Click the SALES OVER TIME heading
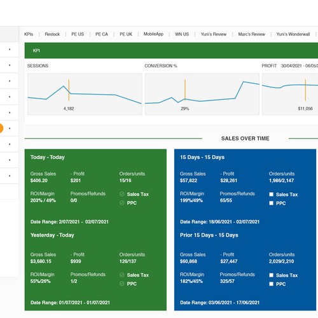This screenshot has width=318, height=318. (245, 139)
